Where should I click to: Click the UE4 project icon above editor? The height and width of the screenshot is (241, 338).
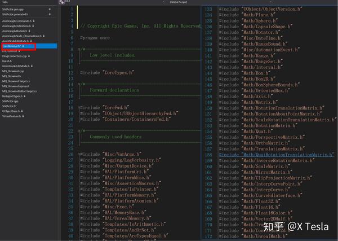click(61, 2)
